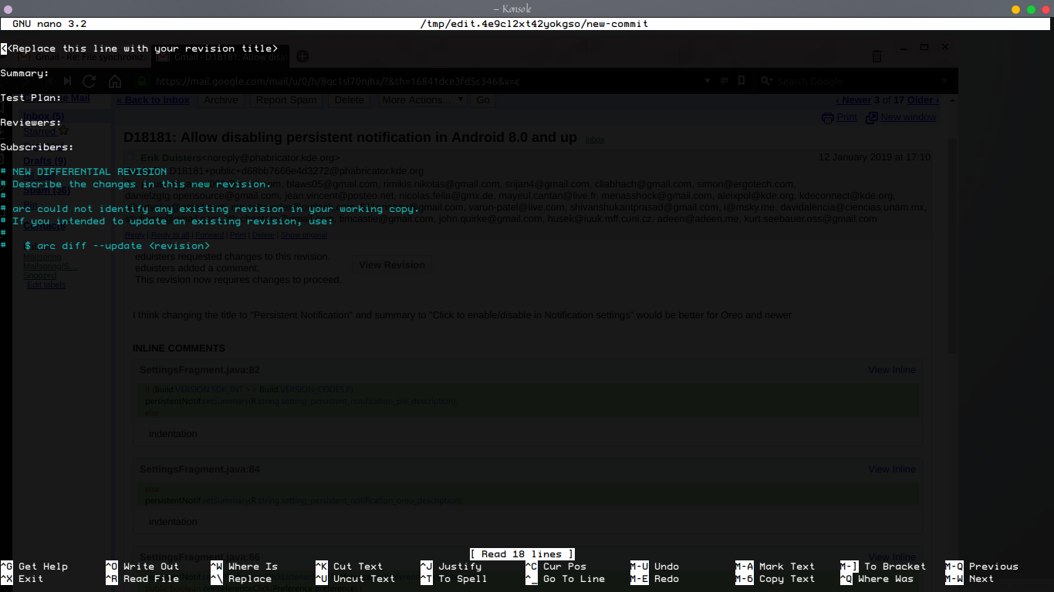This screenshot has width=1054, height=592.
Task: Click New window icon in Gmail
Action: coord(872,118)
